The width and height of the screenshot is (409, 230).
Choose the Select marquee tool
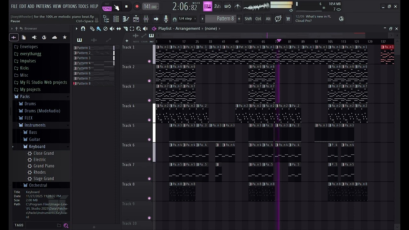coord(132,29)
